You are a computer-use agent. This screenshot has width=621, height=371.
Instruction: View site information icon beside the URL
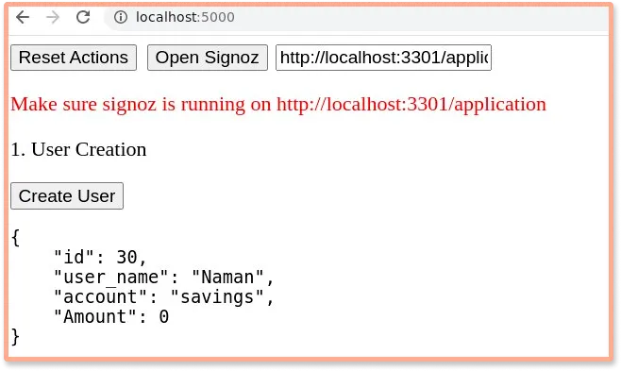(x=121, y=17)
